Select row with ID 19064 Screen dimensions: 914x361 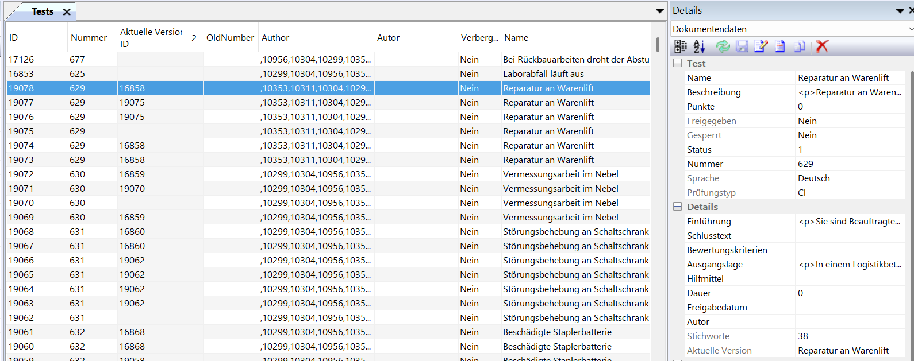click(328, 289)
